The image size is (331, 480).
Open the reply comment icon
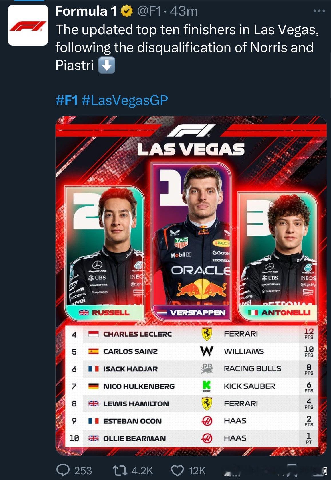click(63, 470)
